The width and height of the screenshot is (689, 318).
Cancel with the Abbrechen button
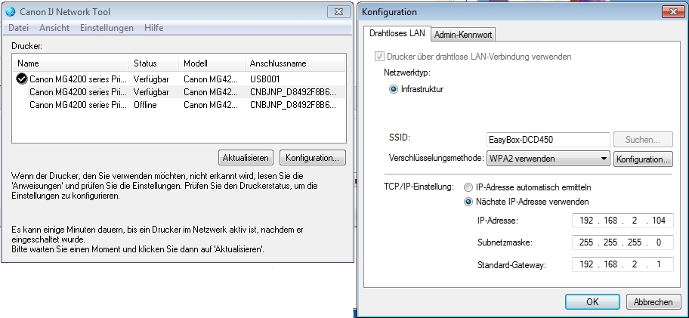[x=653, y=301]
